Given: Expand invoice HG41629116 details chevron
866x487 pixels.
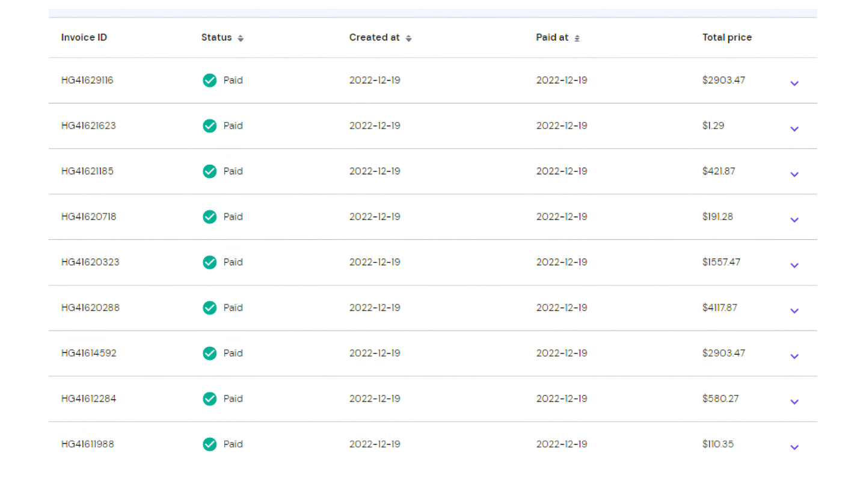Looking at the screenshot, I should 794,84.
